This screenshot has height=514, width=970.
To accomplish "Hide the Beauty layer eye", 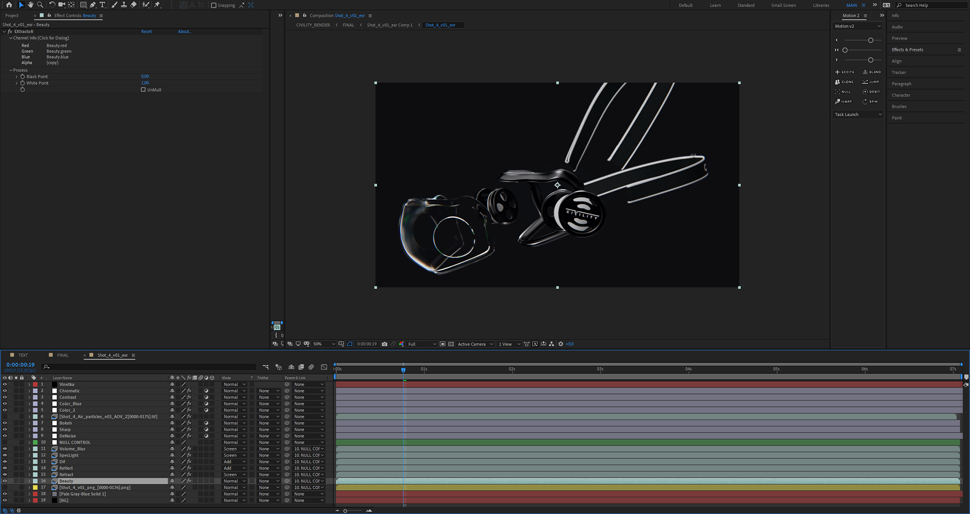I will (5, 481).
